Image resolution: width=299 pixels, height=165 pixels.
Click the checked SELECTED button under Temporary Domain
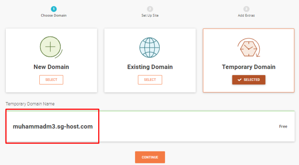(249, 80)
